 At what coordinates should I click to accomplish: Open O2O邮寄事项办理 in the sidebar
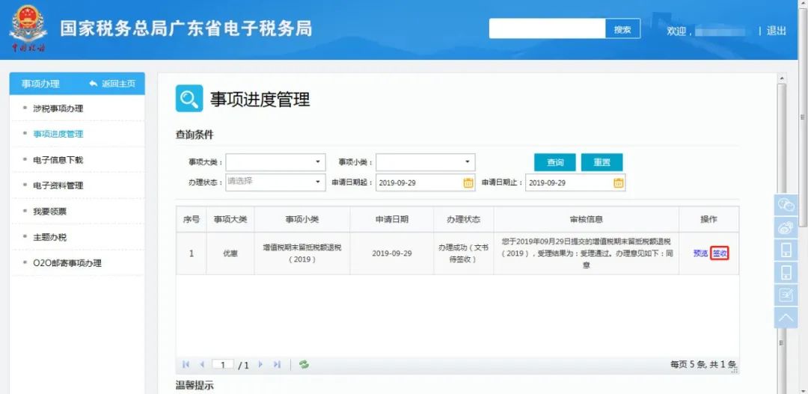pos(67,263)
